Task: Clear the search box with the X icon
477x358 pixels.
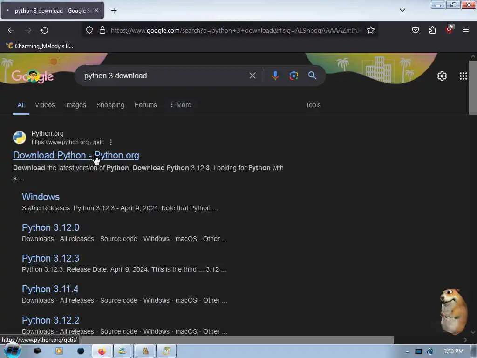Action: pyautogui.click(x=252, y=76)
